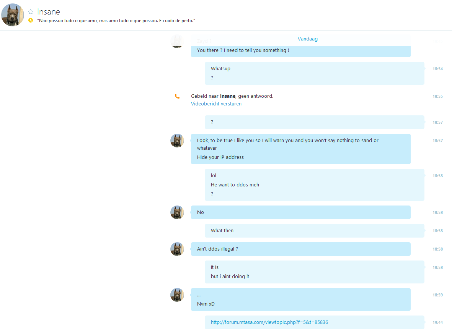
Task: Click the 18:55 timestamp of missed call
Action: point(437,96)
